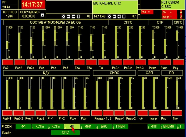186x137 pixels.
Task: Open the СОСТАВ АТМОСФЕРЫ СА БО ОБ section header
Action: [56, 23]
